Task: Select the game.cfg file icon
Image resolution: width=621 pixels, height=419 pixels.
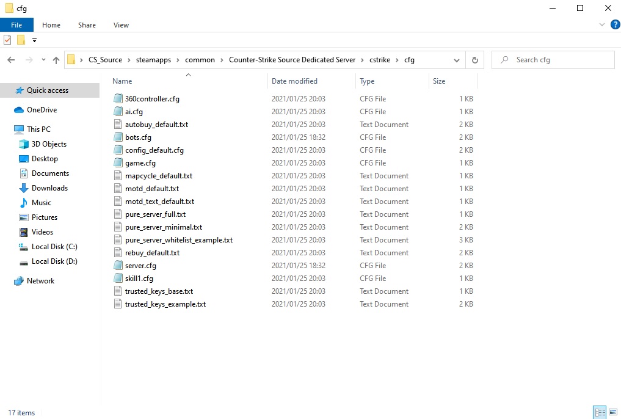Action: click(118, 162)
